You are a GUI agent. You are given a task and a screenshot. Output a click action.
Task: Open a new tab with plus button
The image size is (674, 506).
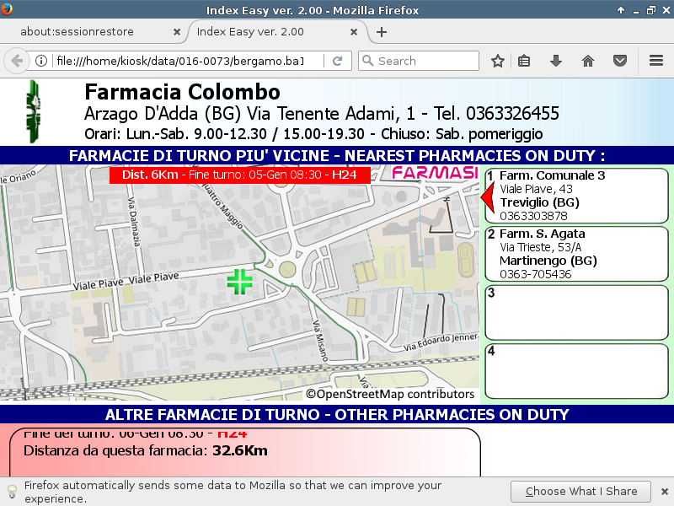pyautogui.click(x=382, y=32)
